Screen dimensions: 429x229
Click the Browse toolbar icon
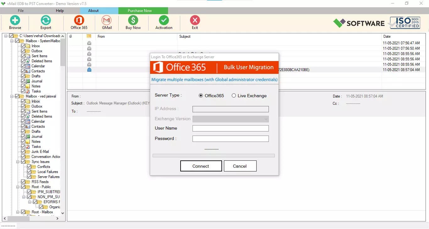pos(15,20)
